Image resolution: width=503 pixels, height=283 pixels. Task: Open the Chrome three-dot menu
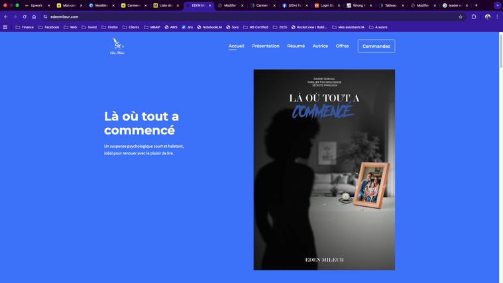pos(497,17)
